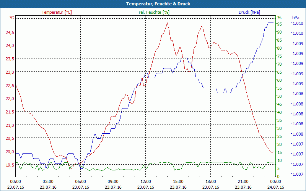Click humidity axis value '35'
This screenshot has width=306, height=191.
(280, 120)
